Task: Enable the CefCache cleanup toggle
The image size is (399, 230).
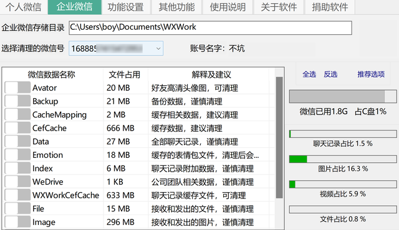Action: coord(17,128)
